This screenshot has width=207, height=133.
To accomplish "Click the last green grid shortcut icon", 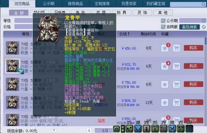I will click(x=189, y=129).
